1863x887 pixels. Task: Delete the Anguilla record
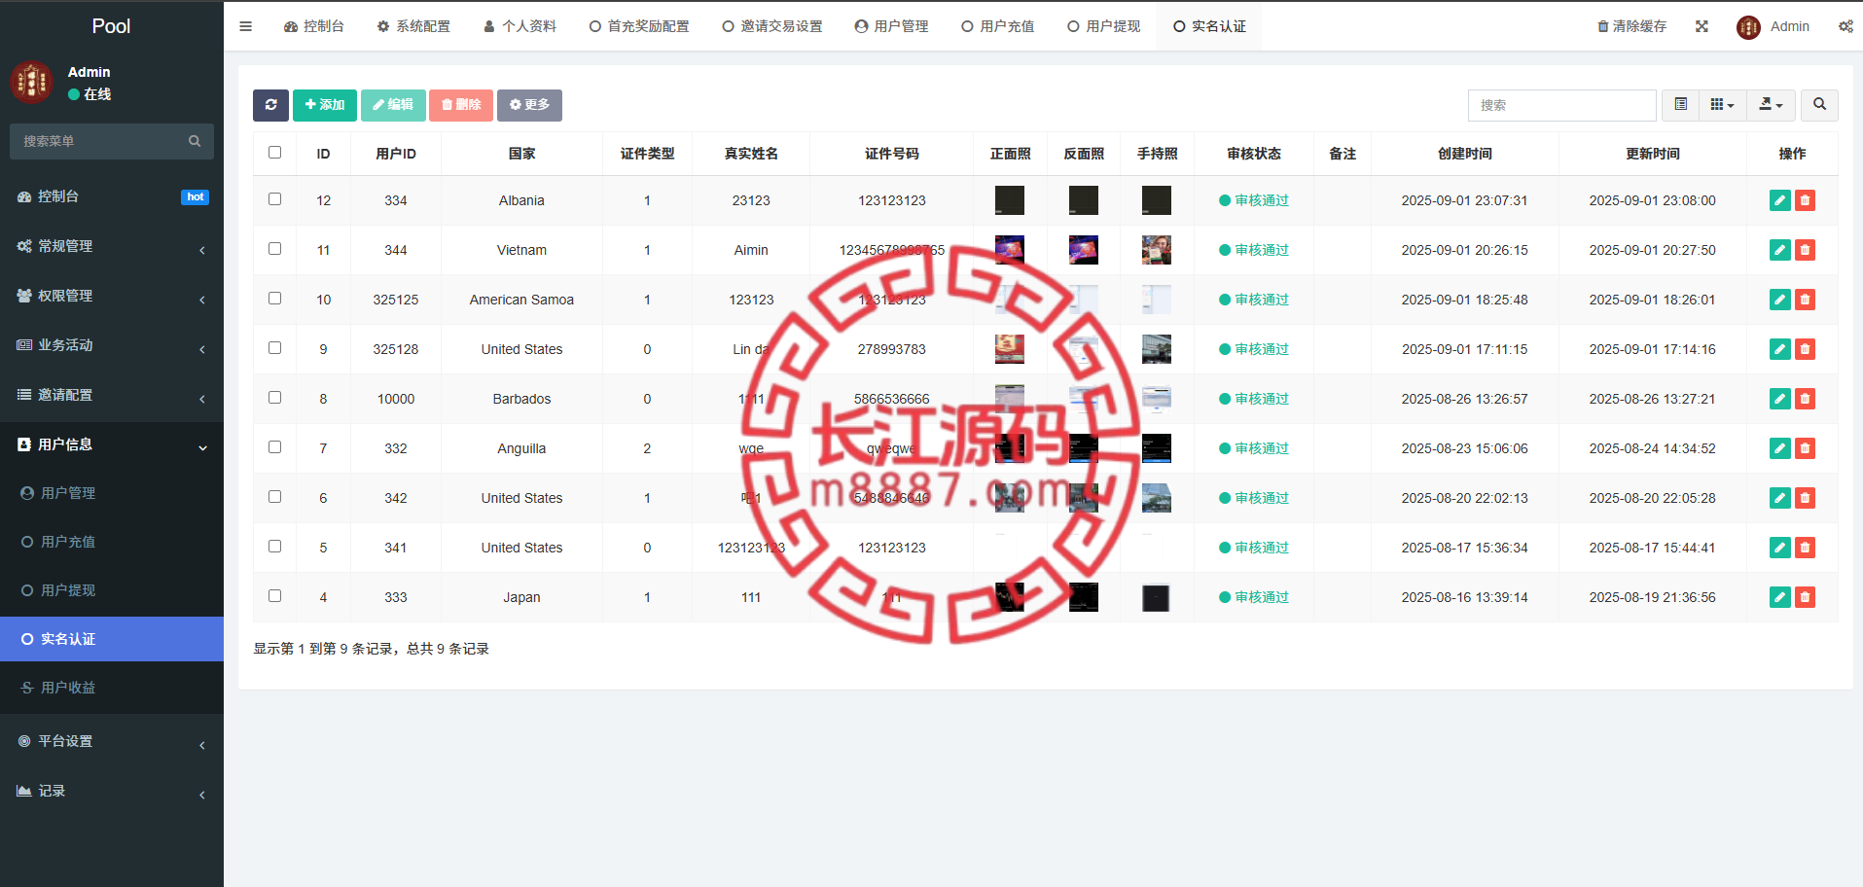[x=1805, y=448]
